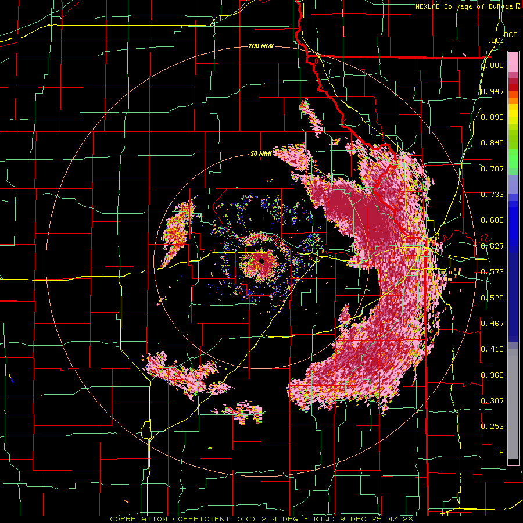Click the 100 NMI range ring label
The image size is (523, 523).
[x=261, y=46]
